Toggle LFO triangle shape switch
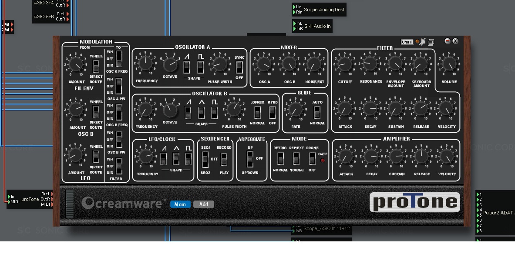 tap(176, 159)
